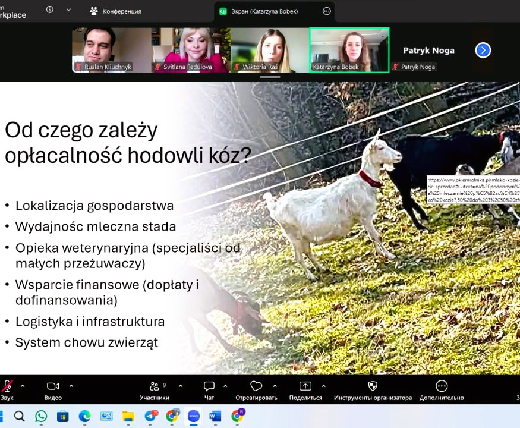Screen dimensions: 520x428
Task: Expand audio options arrow next to Звук
Action: click(23, 385)
